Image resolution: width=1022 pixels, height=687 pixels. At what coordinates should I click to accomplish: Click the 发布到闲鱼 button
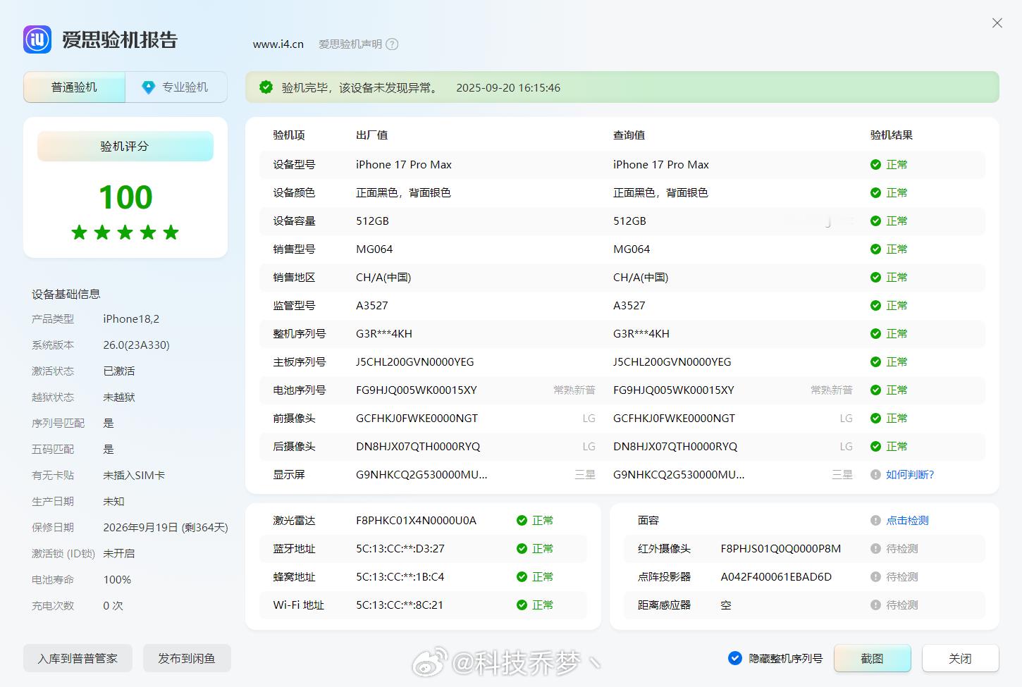pyautogui.click(x=186, y=658)
